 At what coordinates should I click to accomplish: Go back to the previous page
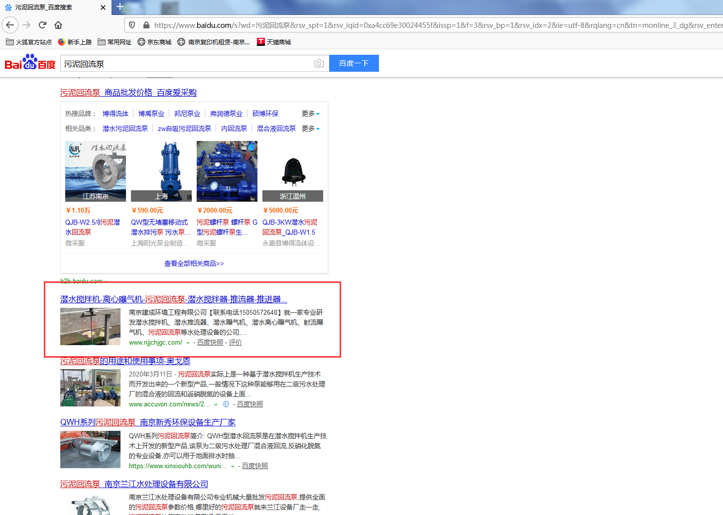click(x=10, y=25)
